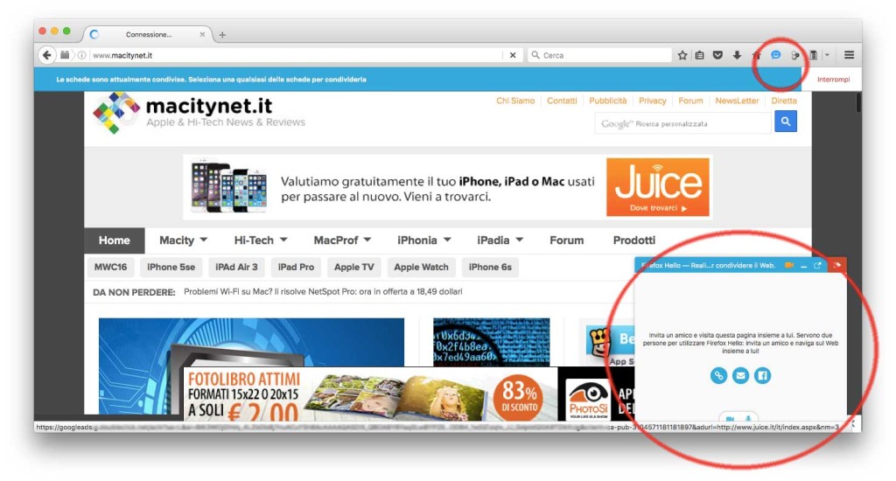Focus the www.macitynet.it address bar
The image size is (896, 481).
point(296,55)
